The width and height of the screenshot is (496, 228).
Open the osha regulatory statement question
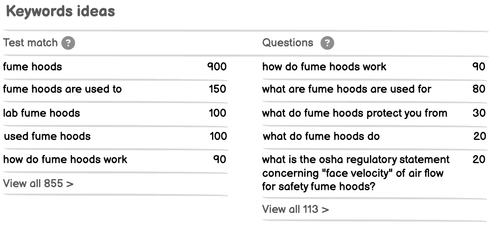pyautogui.click(x=356, y=173)
